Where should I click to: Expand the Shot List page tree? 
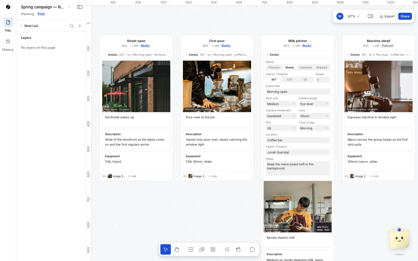tap(21, 26)
